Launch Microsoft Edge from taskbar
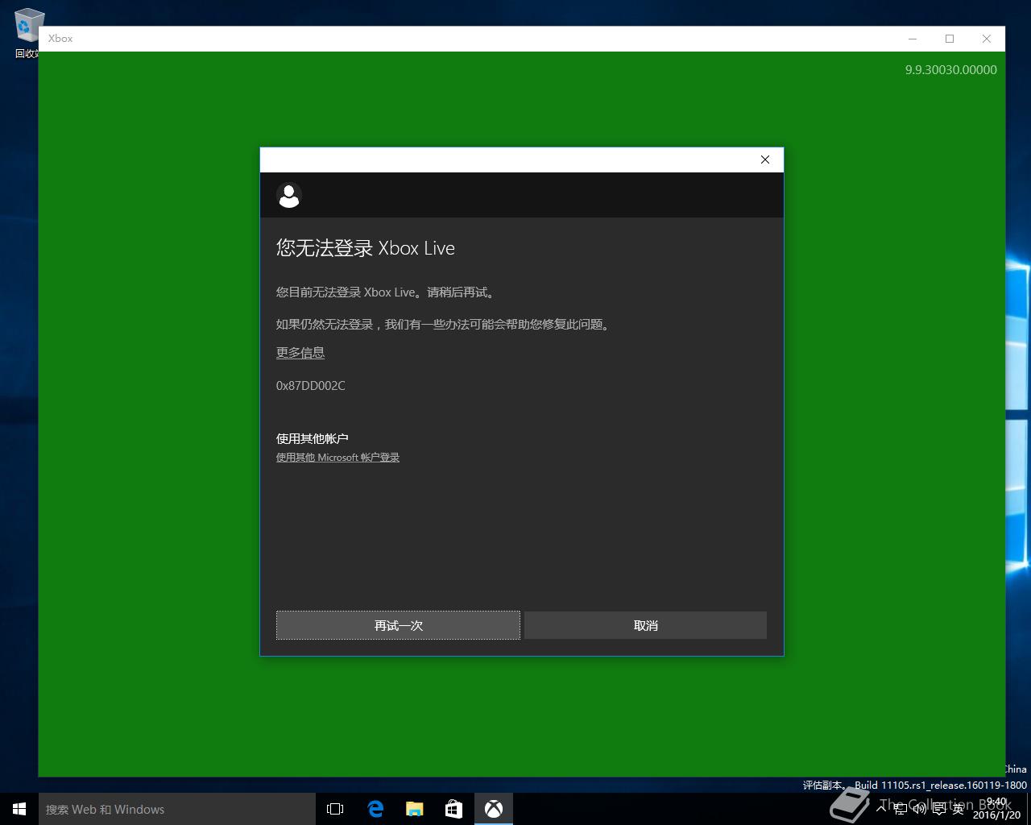 375,809
